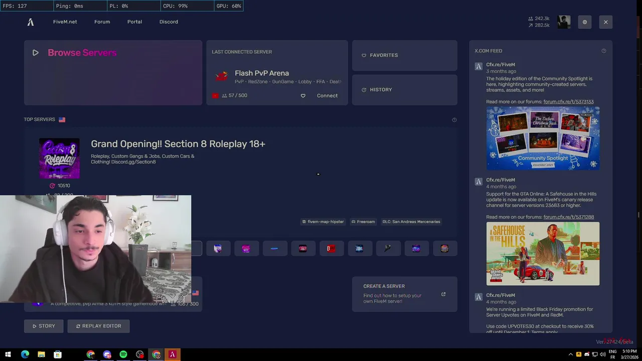Select the purple second carousel server icon
The width and height of the screenshot is (642, 361).
pos(246,249)
